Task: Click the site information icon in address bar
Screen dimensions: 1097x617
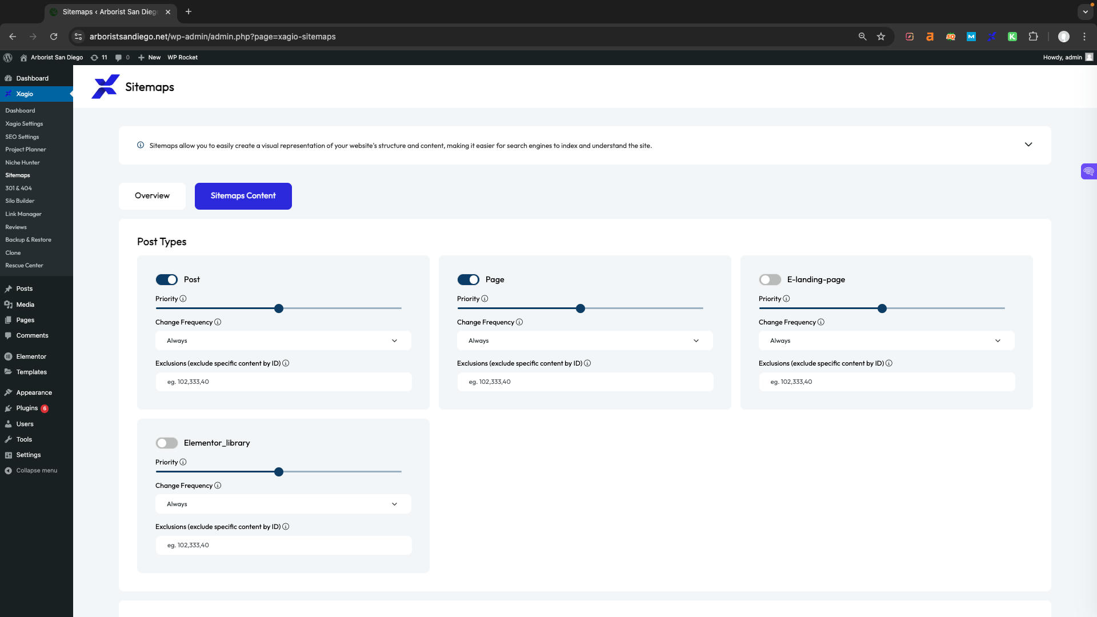Action: point(78,37)
